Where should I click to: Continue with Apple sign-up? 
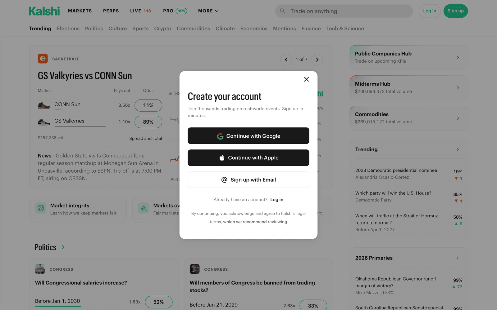point(248,158)
